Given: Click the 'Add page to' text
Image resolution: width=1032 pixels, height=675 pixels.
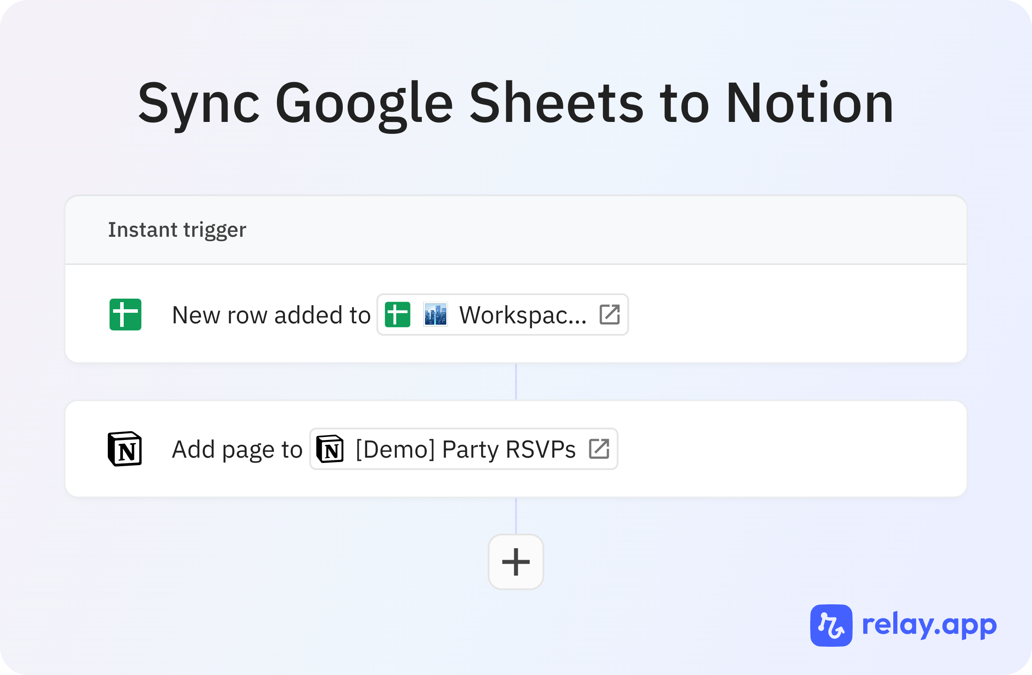Looking at the screenshot, I should point(237,450).
